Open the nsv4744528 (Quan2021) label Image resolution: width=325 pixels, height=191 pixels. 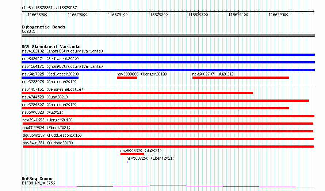(45, 97)
